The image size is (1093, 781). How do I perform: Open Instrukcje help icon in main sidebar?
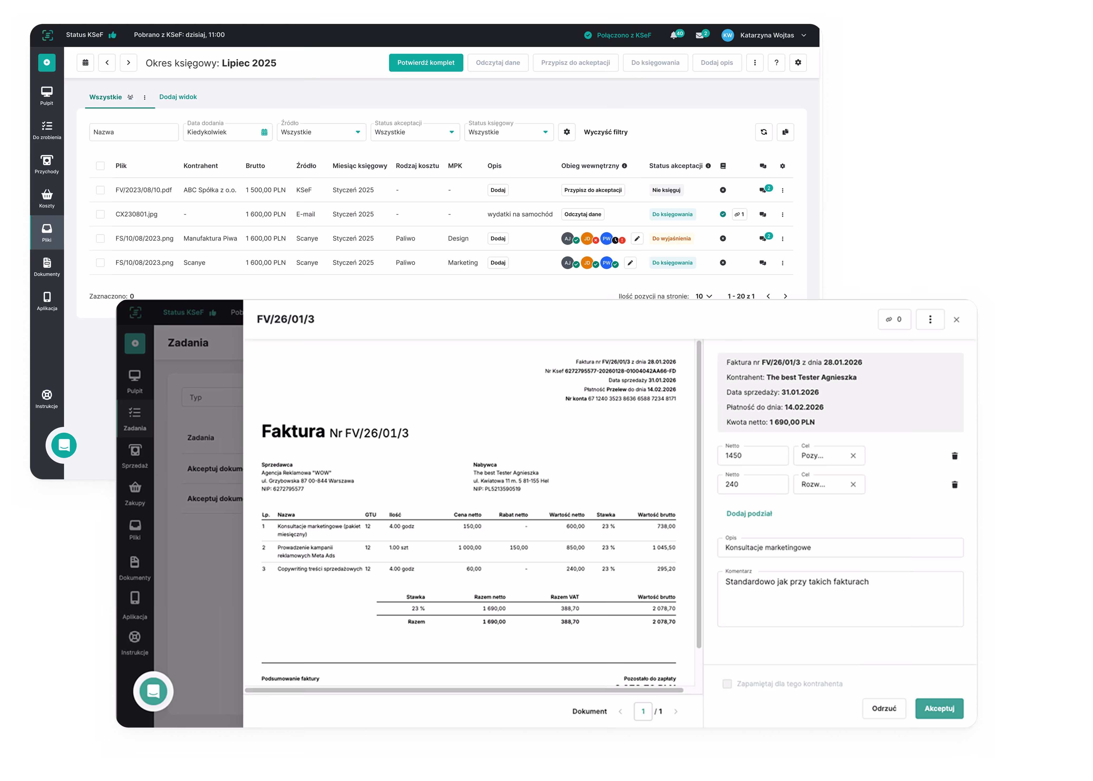pyautogui.click(x=47, y=399)
